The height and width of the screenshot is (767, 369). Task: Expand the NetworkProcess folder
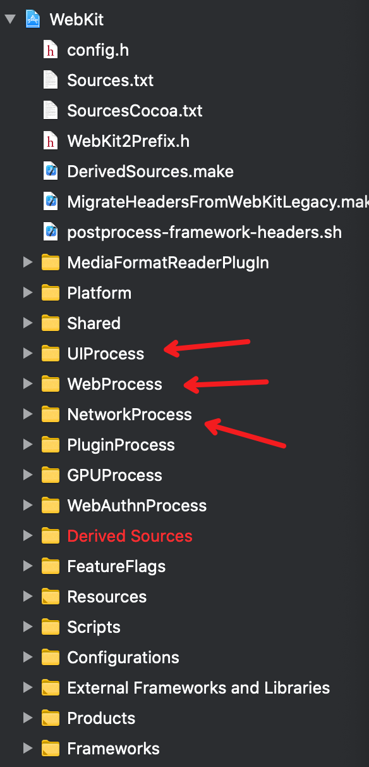[x=27, y=414]
